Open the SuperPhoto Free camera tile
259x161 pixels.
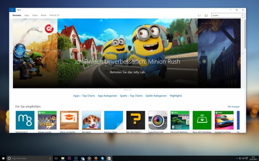click(x=158, y=120)
